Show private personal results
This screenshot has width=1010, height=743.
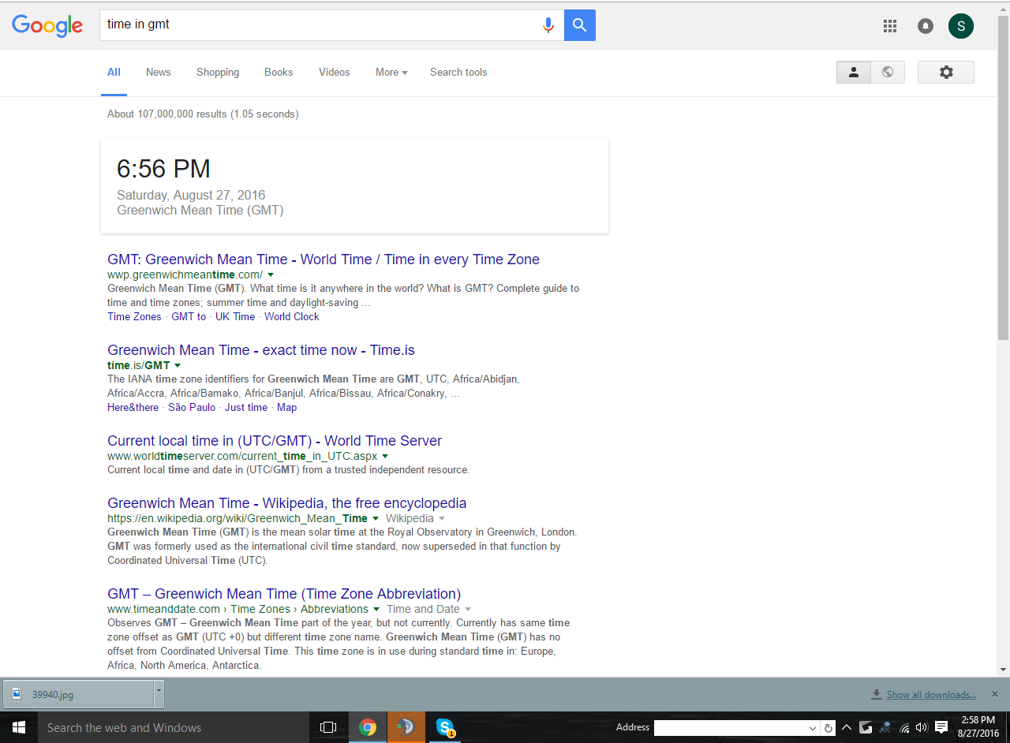[854, 72]
